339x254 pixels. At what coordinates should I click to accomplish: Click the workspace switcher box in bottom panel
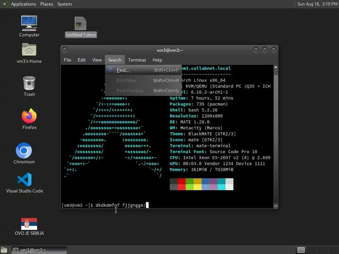tap(301, 250)
